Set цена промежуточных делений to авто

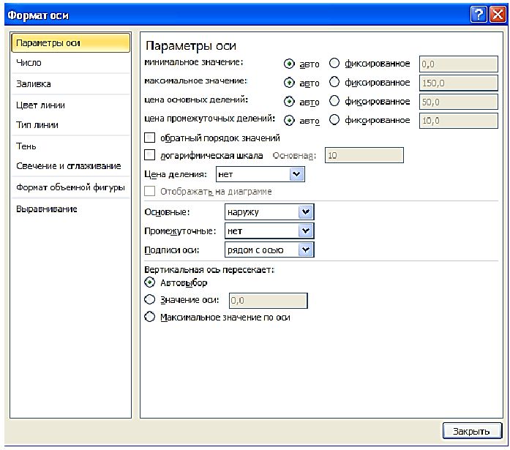click(289, 121)
